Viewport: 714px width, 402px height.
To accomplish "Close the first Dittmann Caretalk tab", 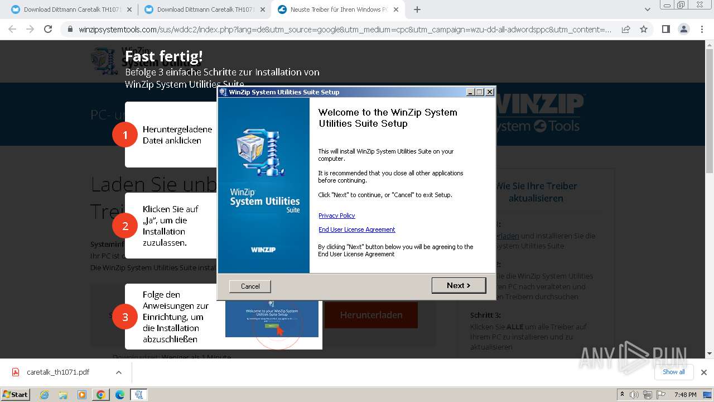I will click(x=129, y=9).
